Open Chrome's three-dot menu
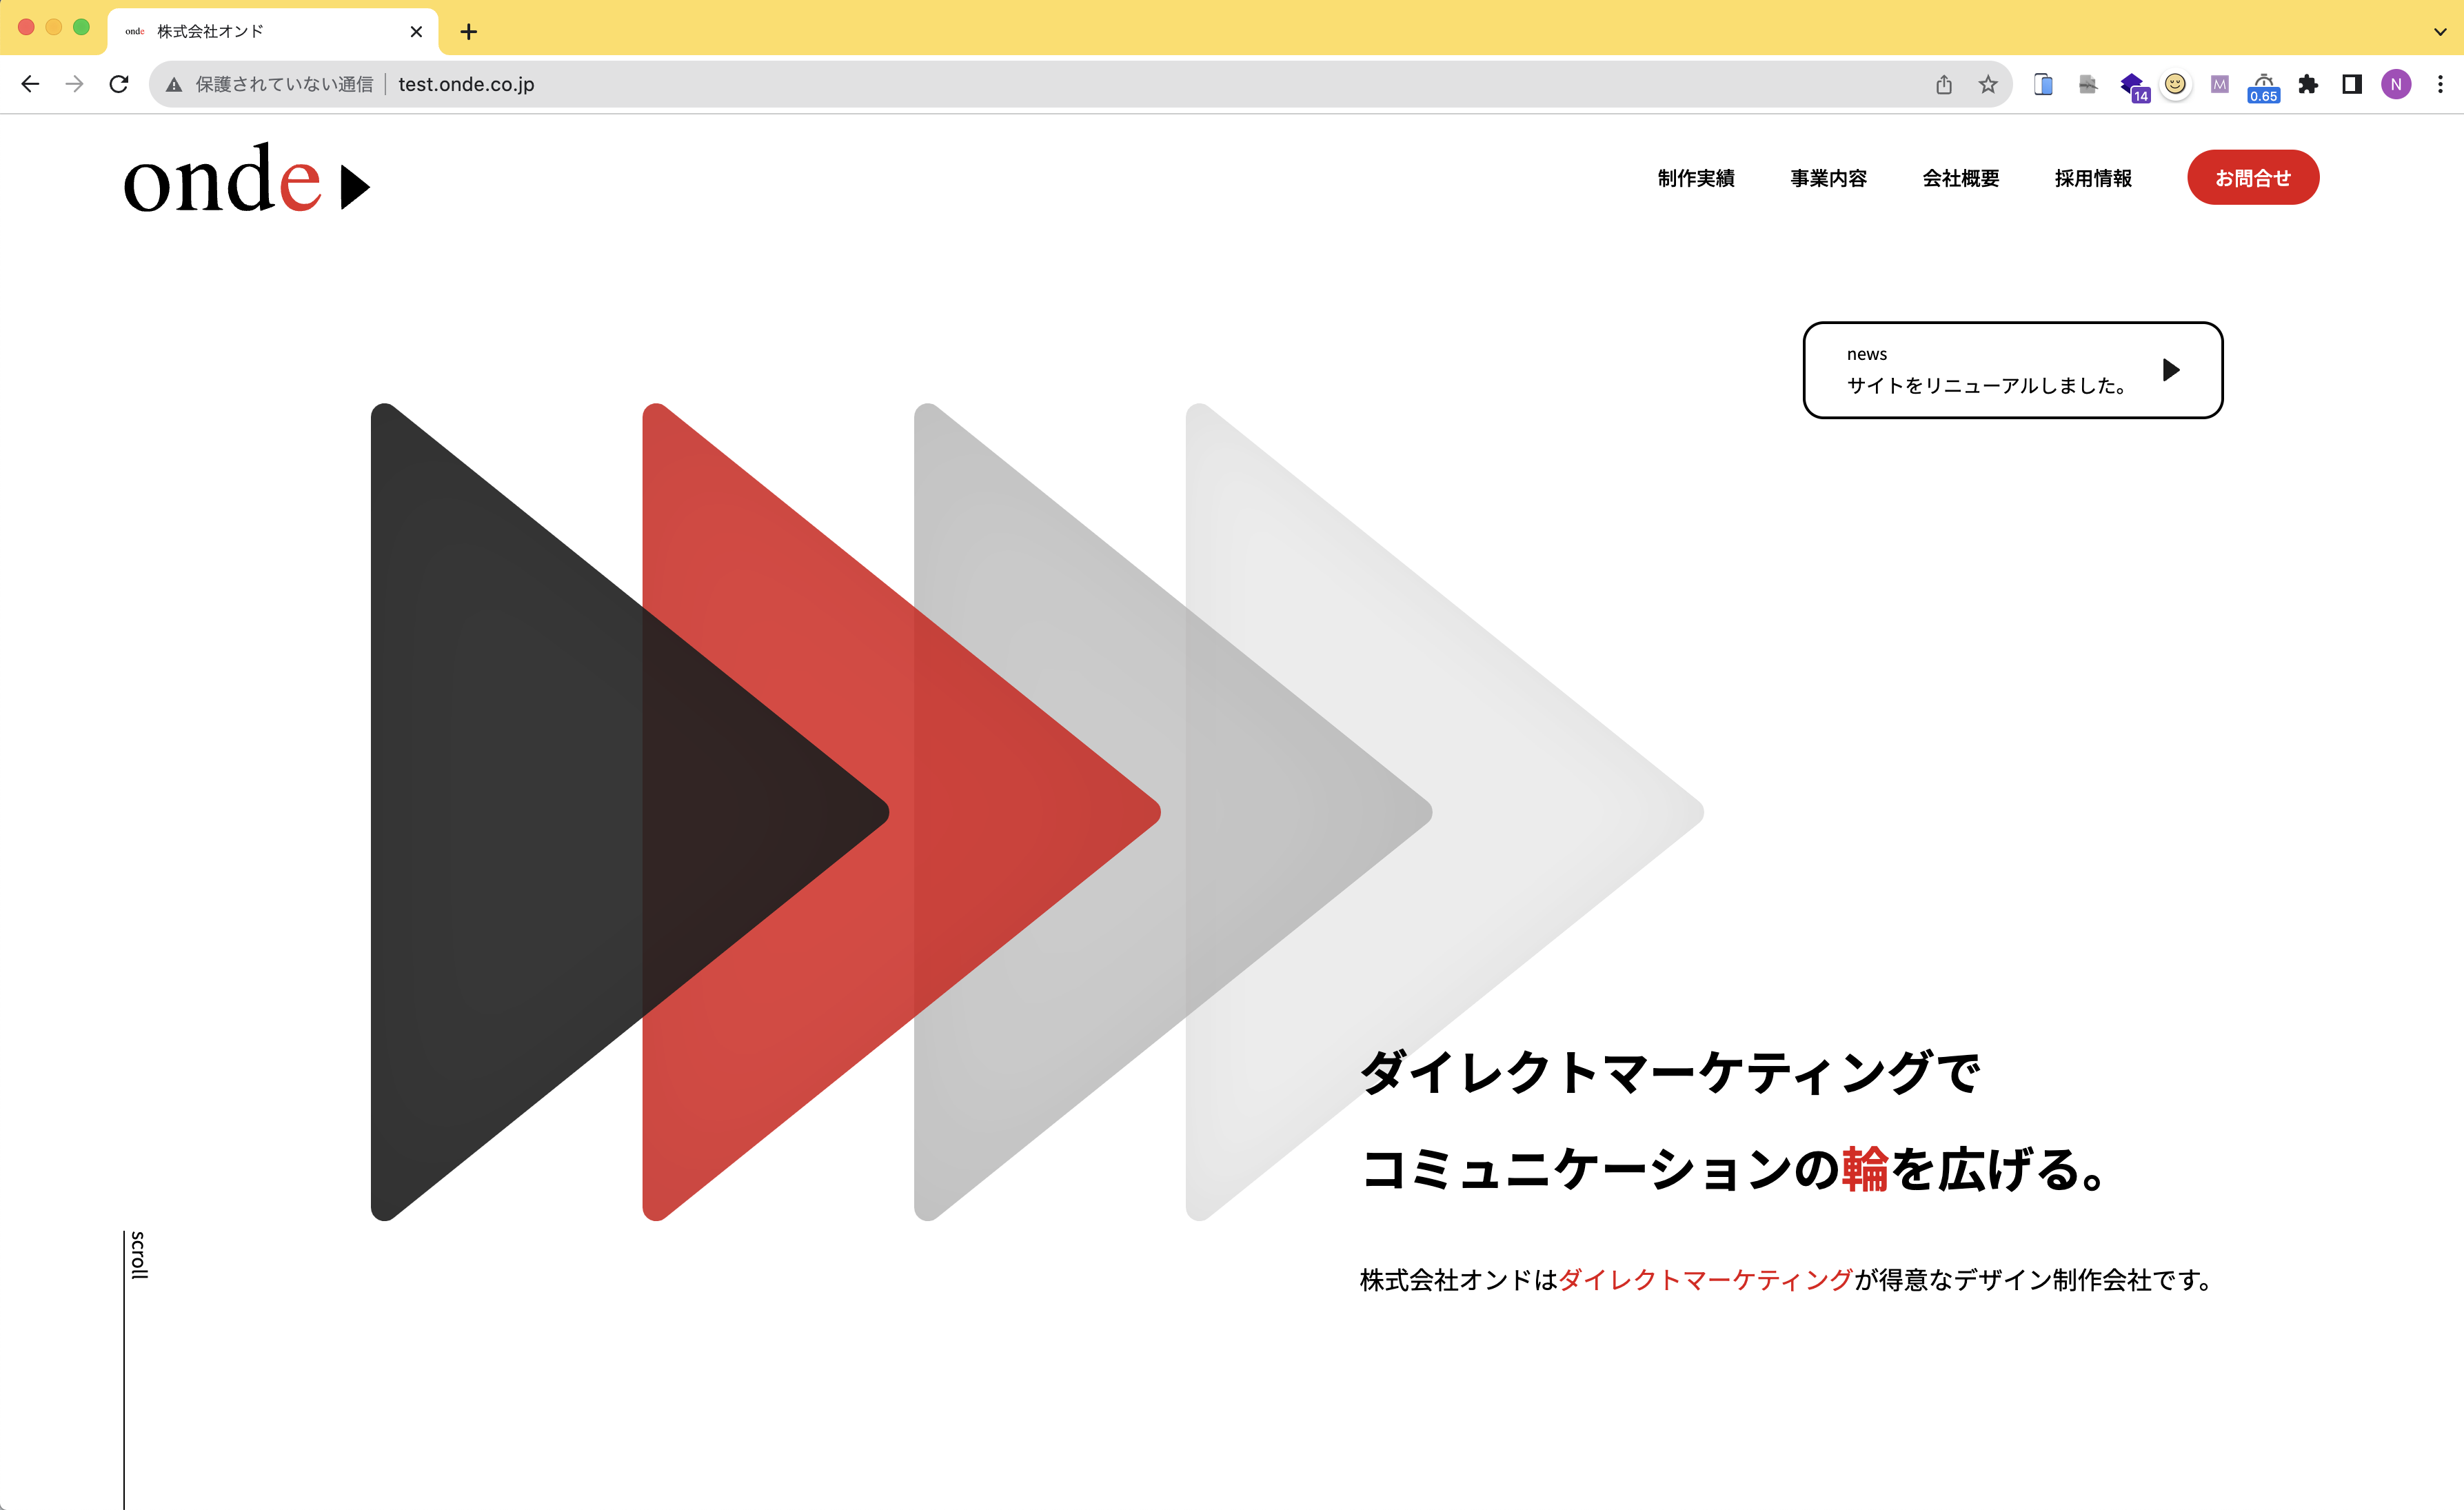The image size is (2464, 1510). (x=2440, y=84)
